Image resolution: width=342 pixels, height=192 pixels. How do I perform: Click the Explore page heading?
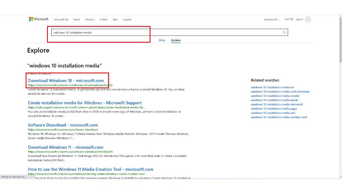tap(38, 50)
